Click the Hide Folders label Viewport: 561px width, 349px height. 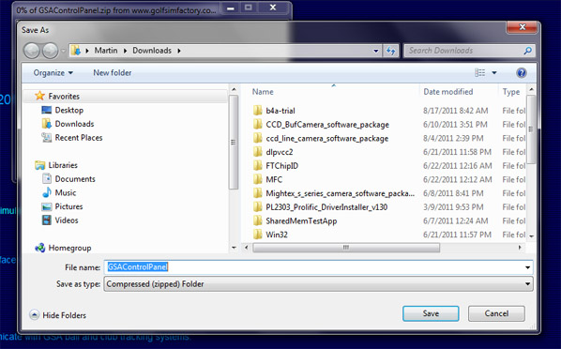point(65,315)
